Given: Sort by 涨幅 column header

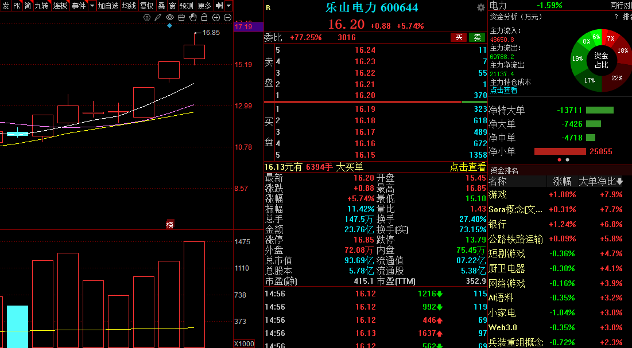Looking at the screenshot, I should [x=563, y=181].
